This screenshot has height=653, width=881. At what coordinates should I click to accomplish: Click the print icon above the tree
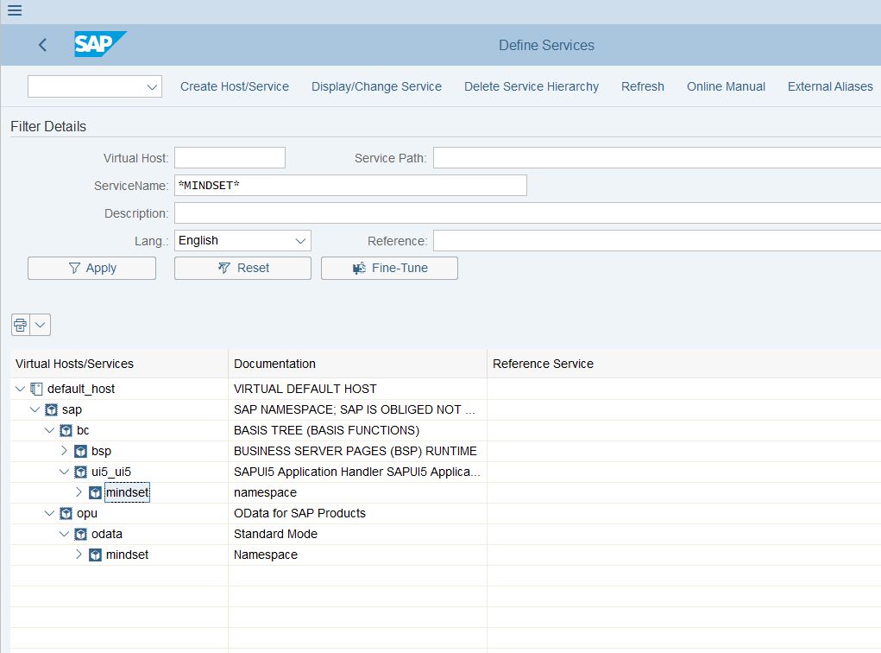click(21, 325)
